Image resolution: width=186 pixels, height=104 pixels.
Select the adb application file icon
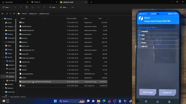pyautogui.click(x=20, y=23)
